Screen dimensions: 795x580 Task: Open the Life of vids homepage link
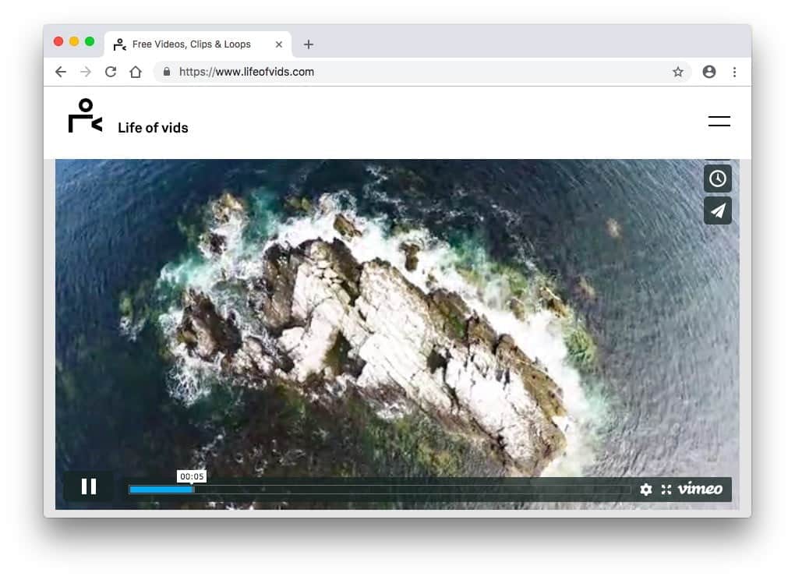[x=153, y=128]
